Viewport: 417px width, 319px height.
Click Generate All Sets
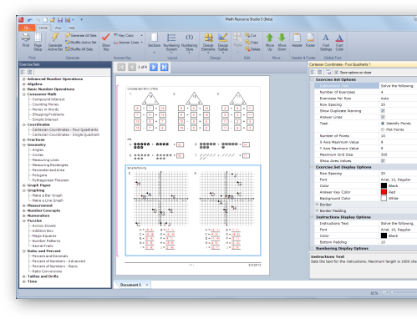point(81,35)
